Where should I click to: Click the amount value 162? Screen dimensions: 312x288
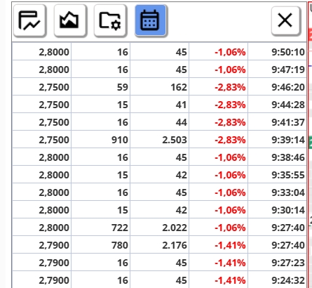pos(179,87)
